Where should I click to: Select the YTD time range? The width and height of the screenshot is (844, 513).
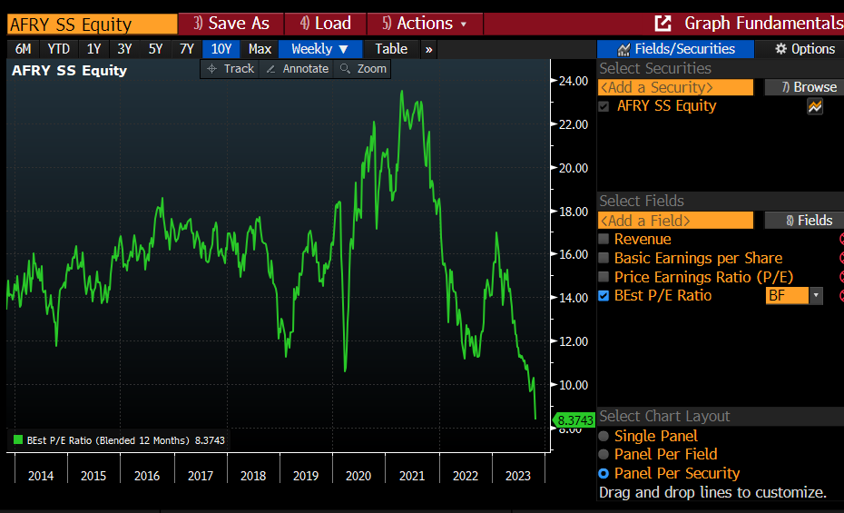pyautogui.click(x=59, y=49)
